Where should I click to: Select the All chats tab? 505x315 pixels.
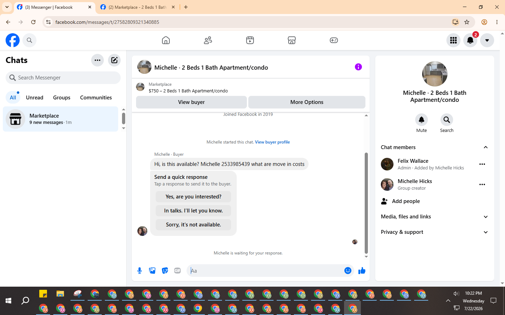[13, 98]
